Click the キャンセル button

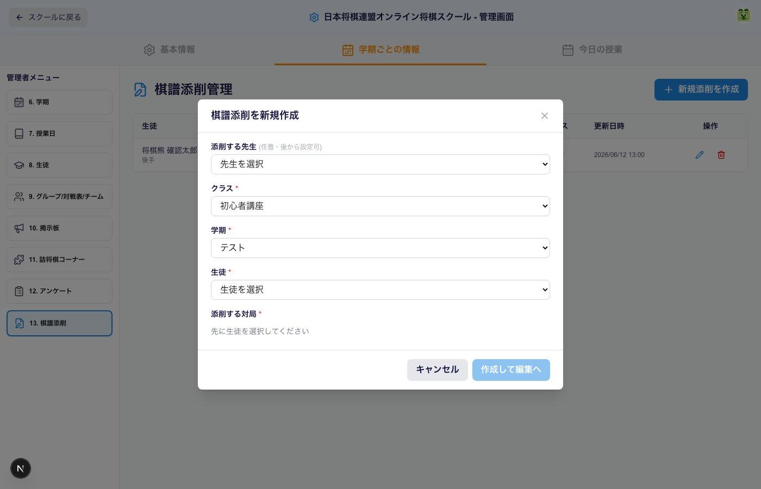point(438,370)
